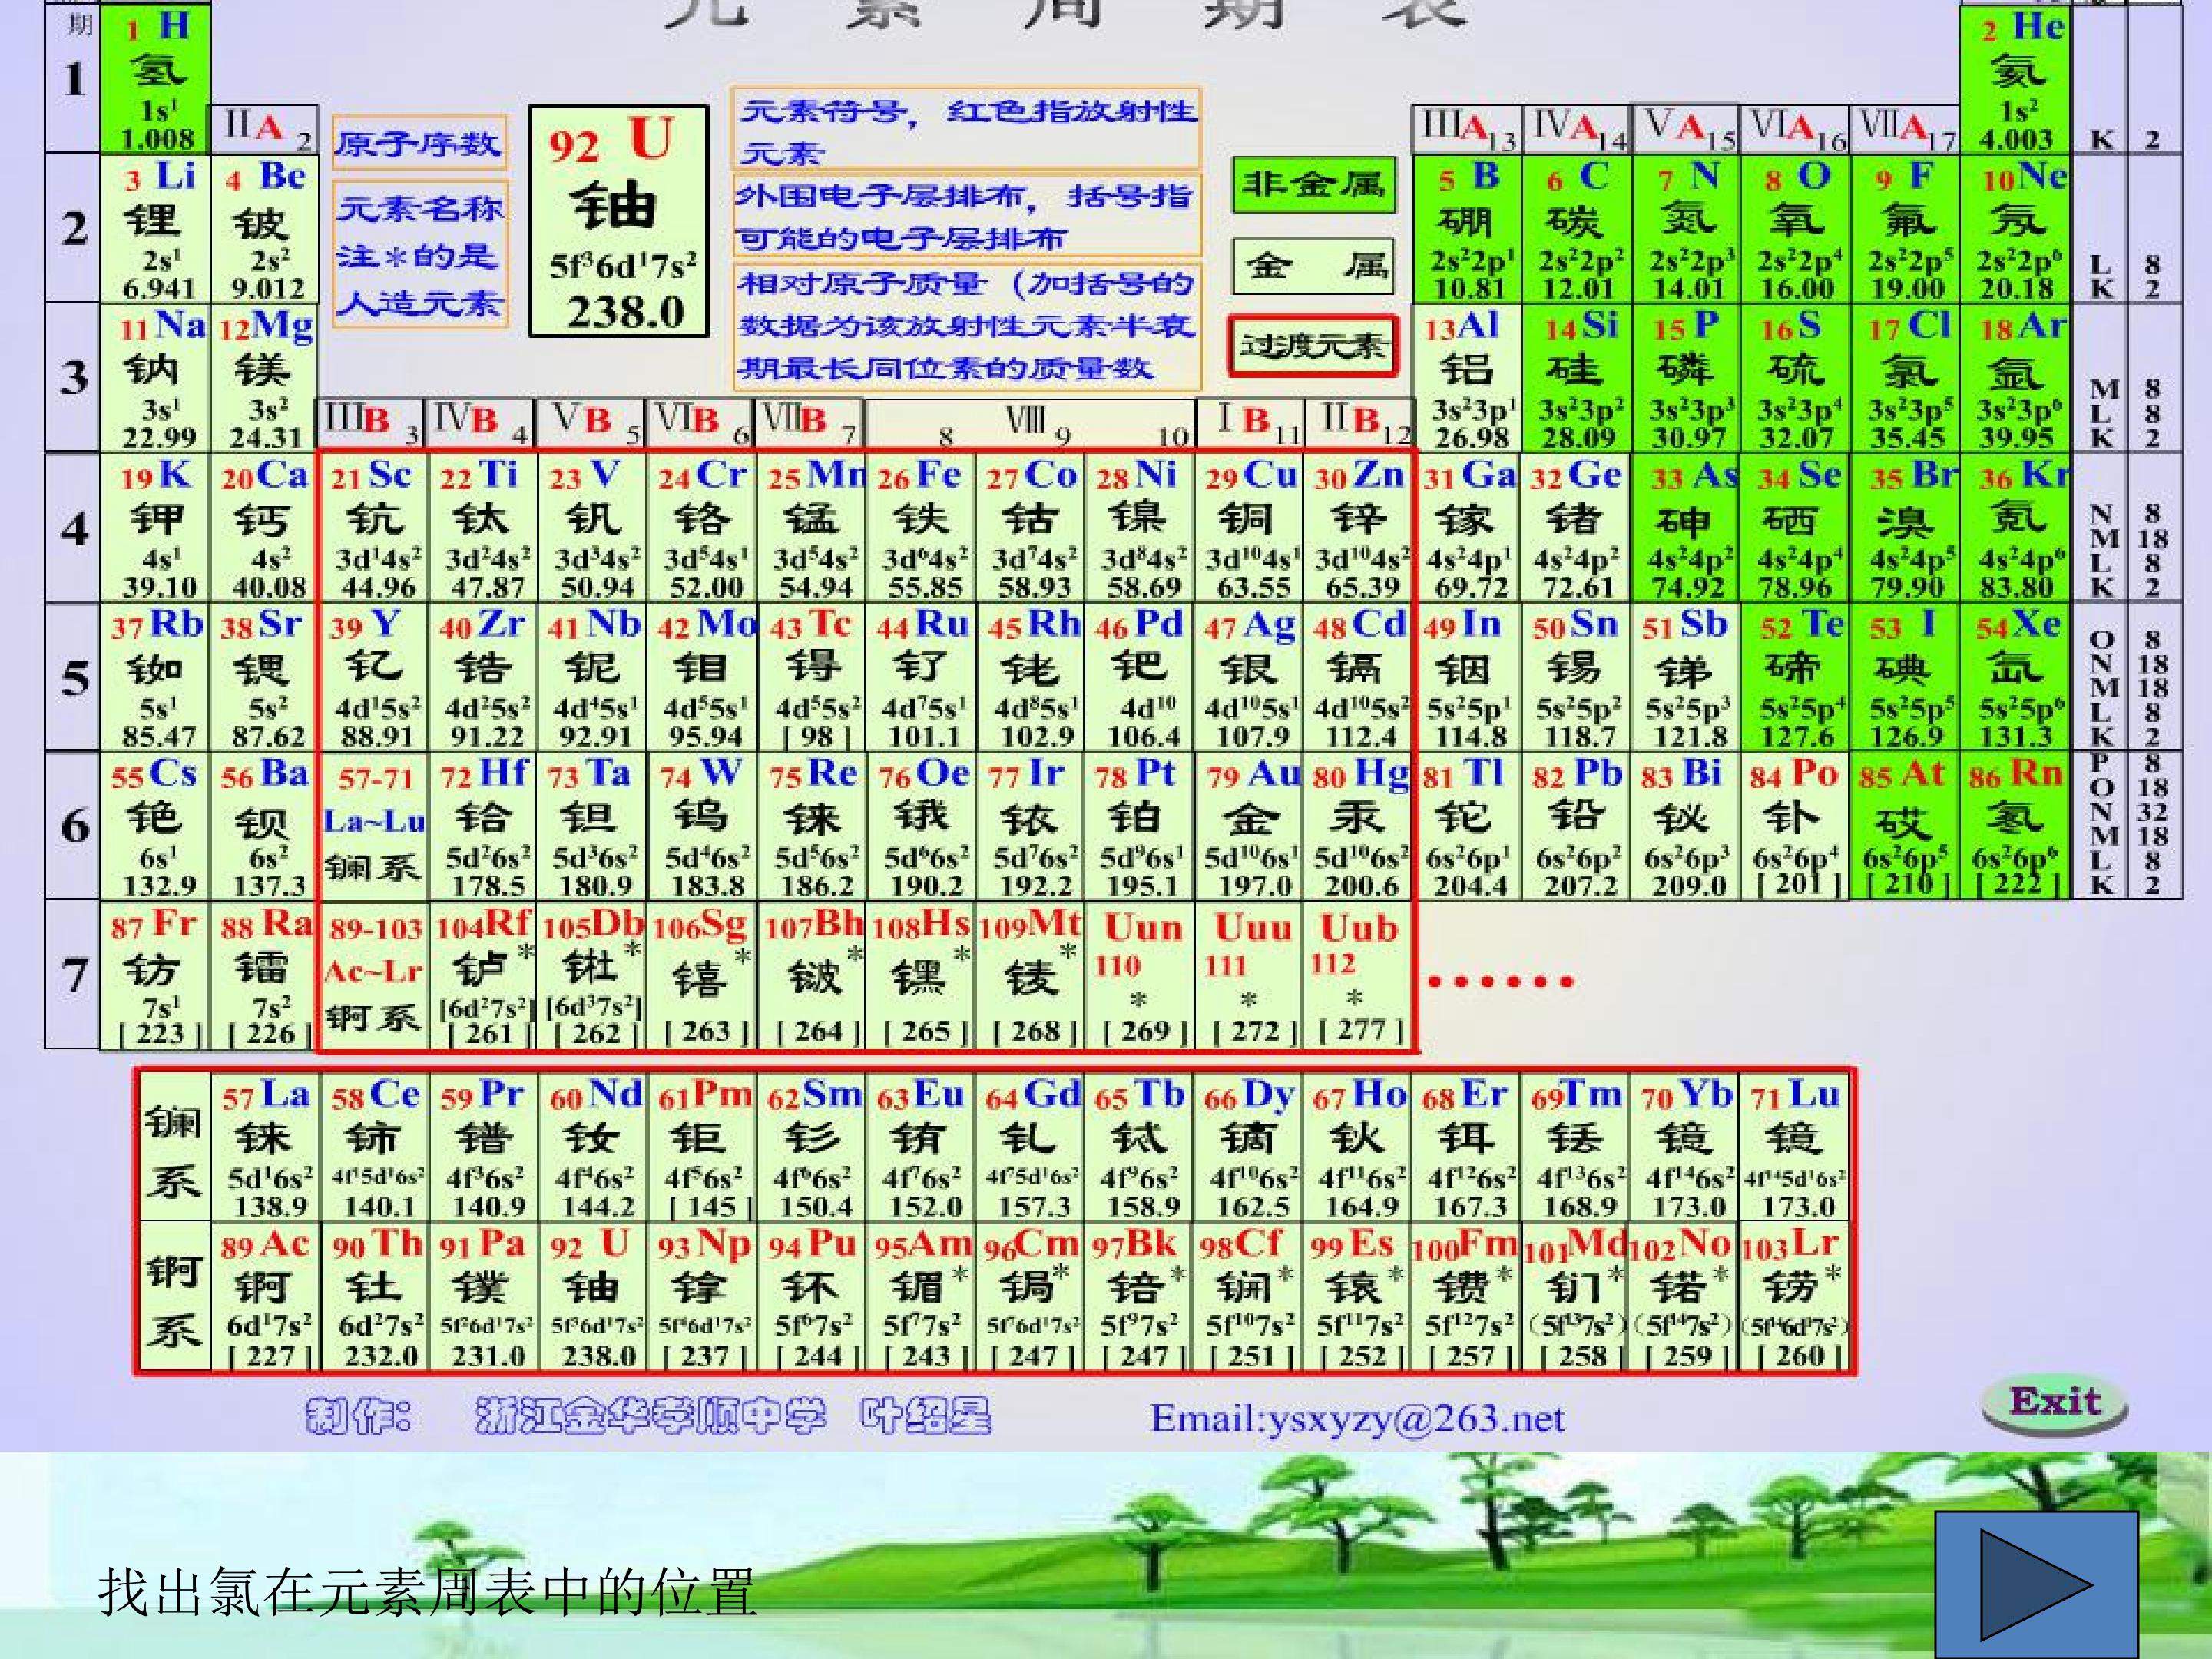The width and height of the screenshot is (2212, 1659).
Task: Click the ⅡA group header
Action: (265, 129)
